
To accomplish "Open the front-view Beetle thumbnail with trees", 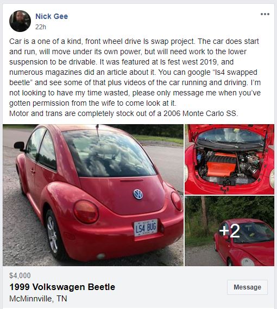I will coord(229,231).
